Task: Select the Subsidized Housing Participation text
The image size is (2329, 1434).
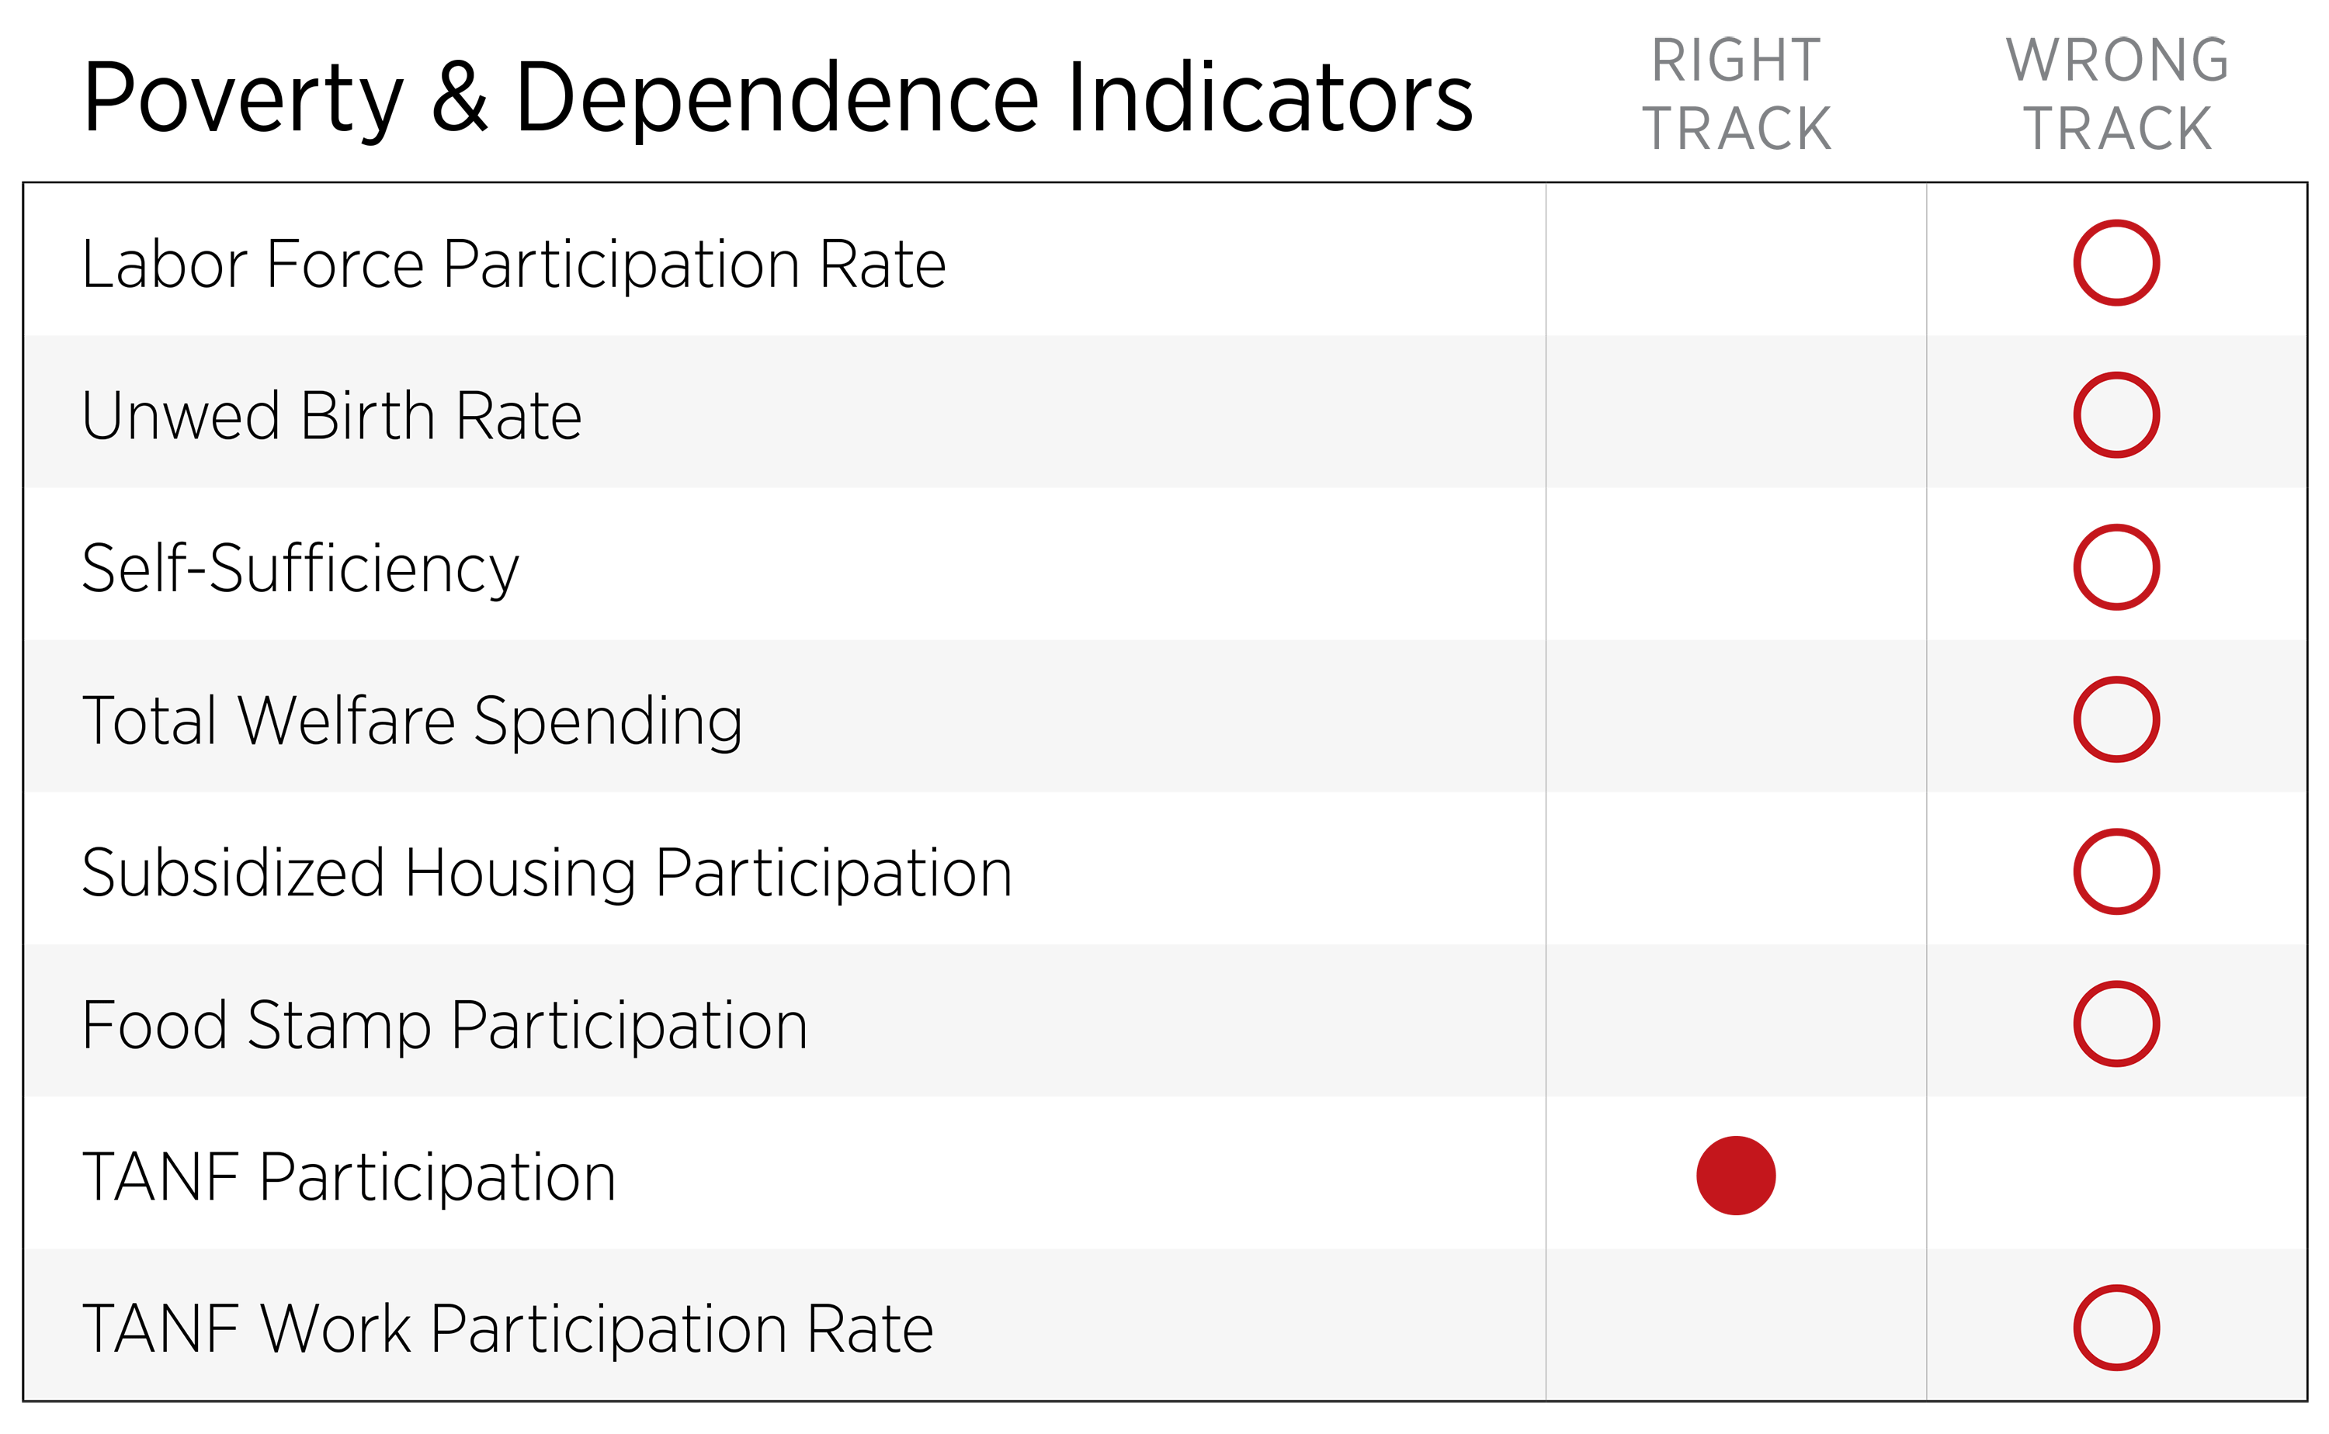Action: (x=547, y=872)
